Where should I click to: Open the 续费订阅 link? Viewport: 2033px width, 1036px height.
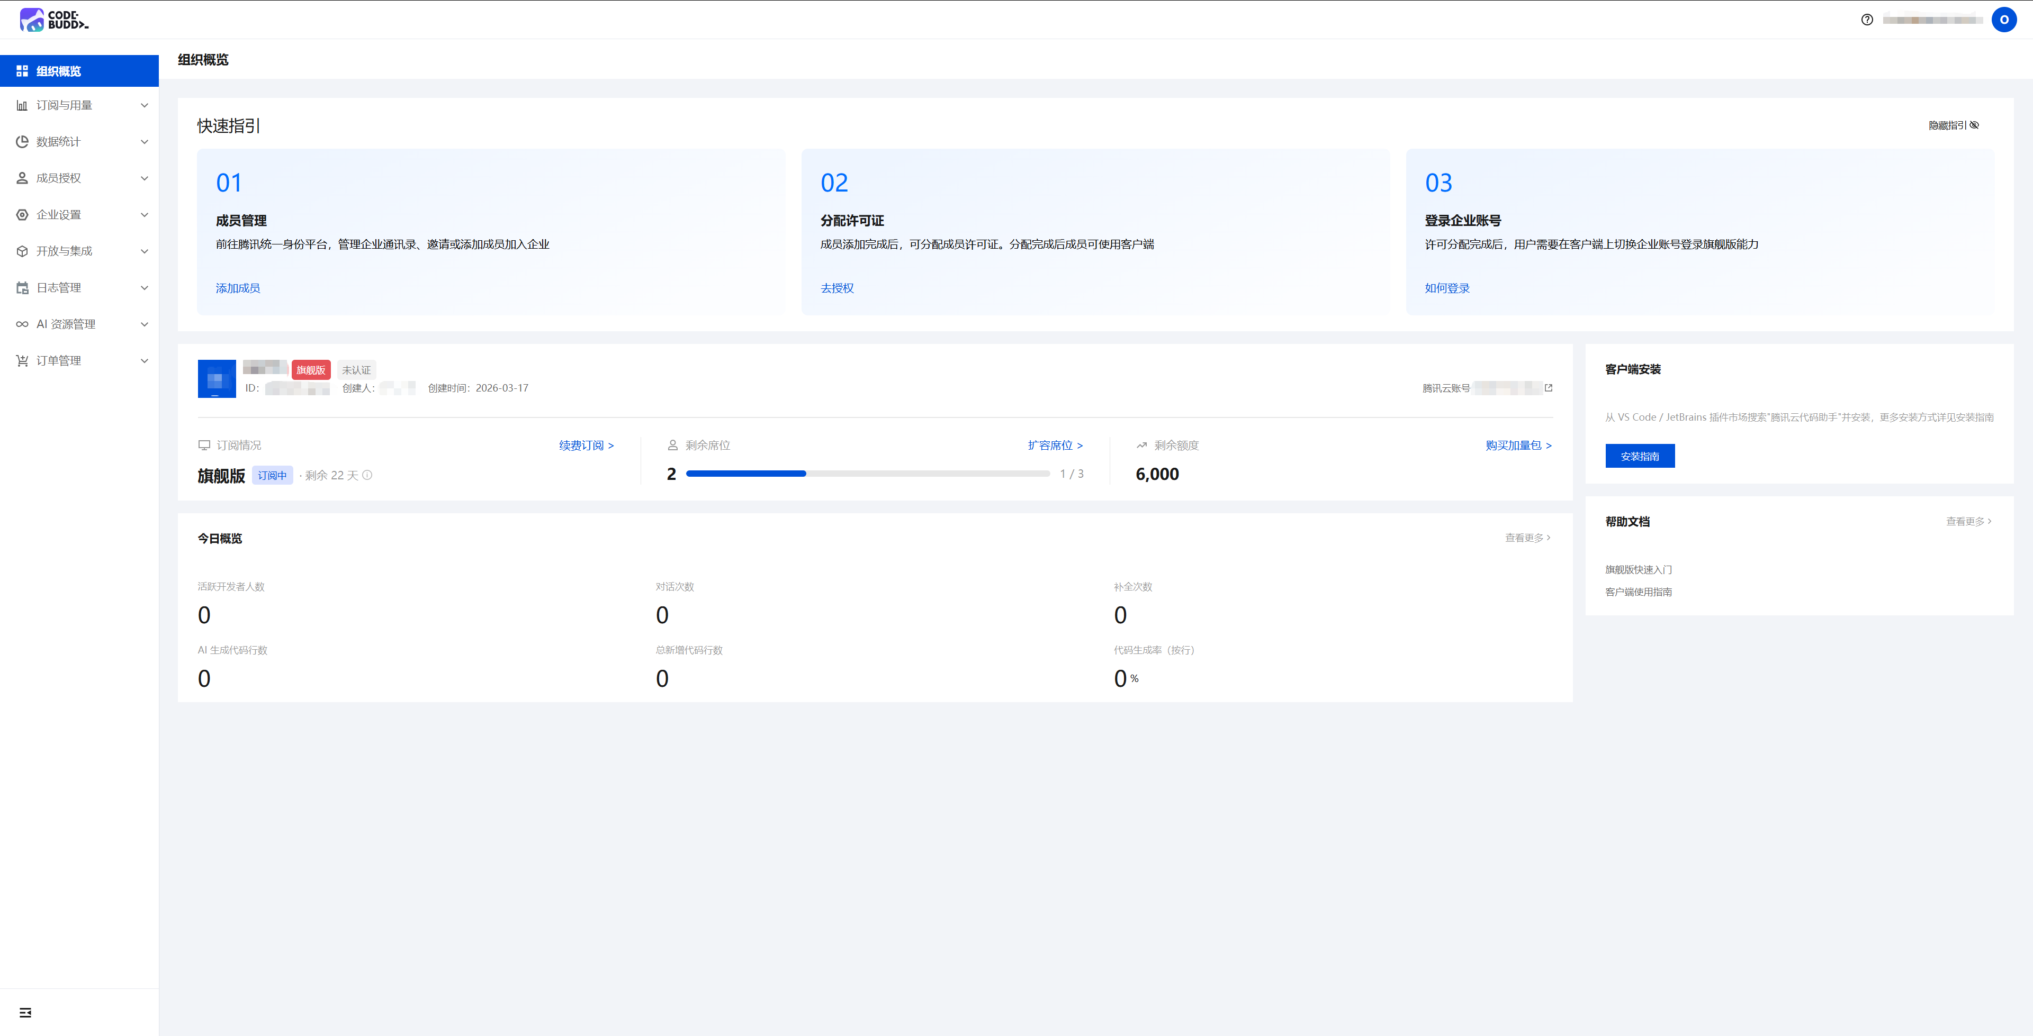(586, 446)
